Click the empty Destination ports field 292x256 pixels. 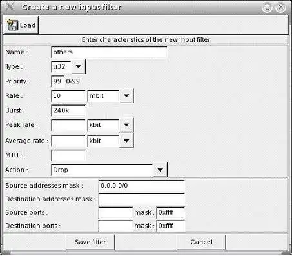click(115, 226)
